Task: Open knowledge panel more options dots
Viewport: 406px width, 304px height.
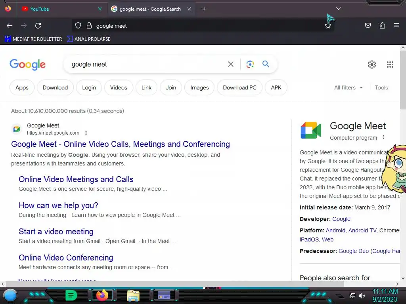Action: tap(383, 137)
